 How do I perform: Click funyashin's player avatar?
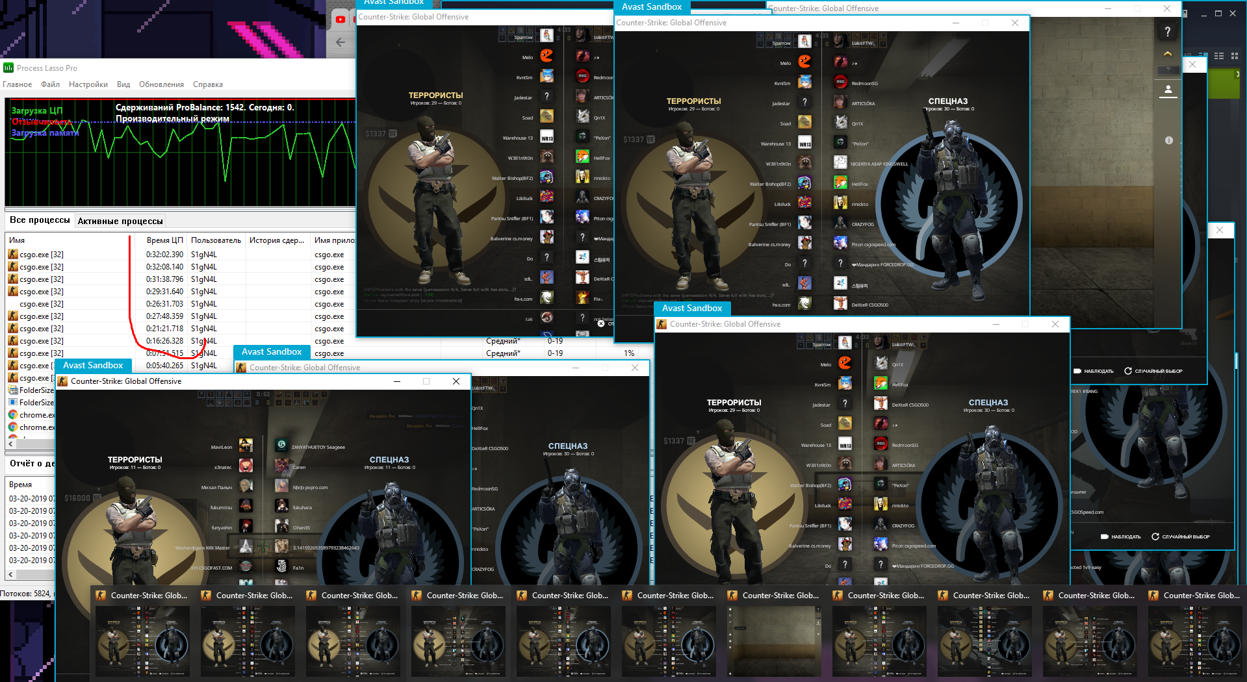click(246, 526)
